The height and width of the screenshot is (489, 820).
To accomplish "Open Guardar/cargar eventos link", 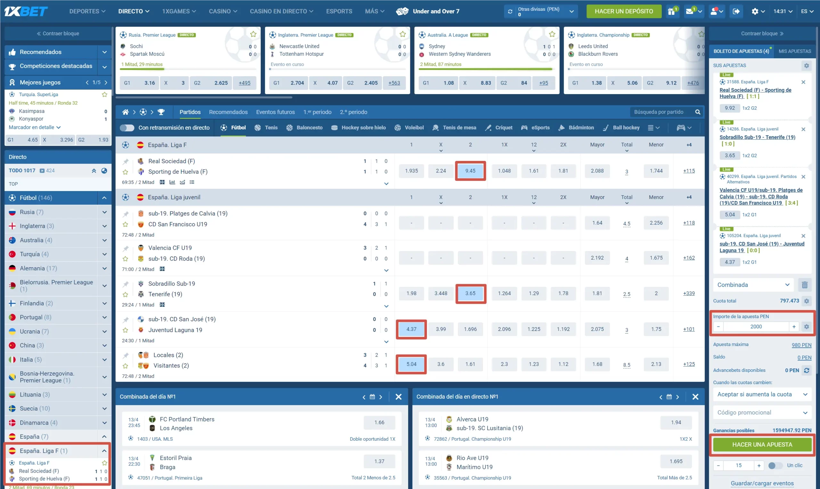I will tap(762, 483).
